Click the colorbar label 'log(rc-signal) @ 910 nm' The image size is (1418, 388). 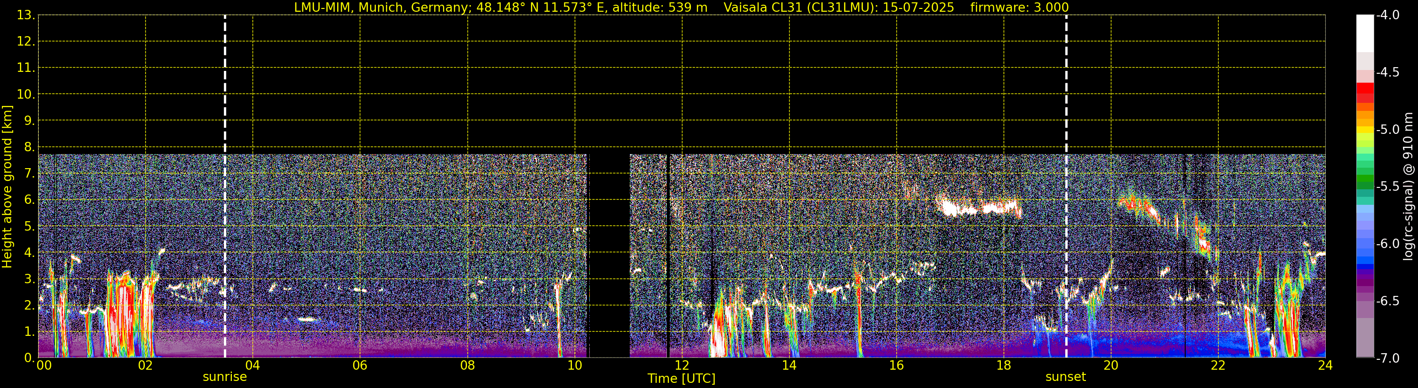[1409, 187]
